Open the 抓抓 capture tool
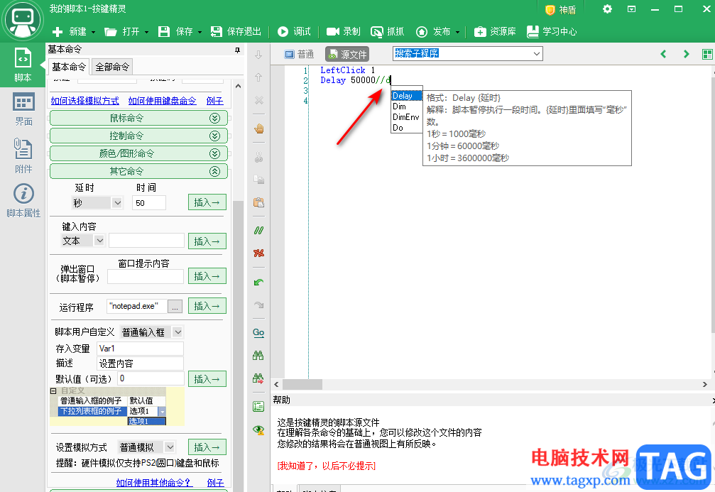 387,31
